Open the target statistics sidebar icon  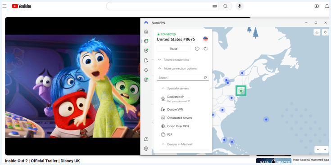146,80
